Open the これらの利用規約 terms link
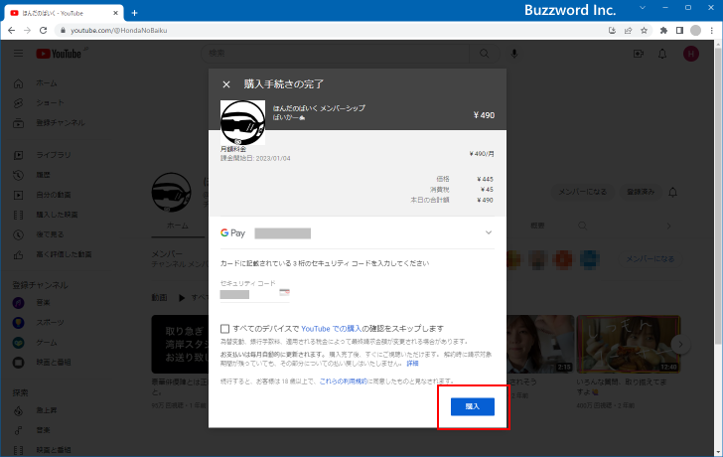This screenshot has width=723, height=457. (343, 381)
